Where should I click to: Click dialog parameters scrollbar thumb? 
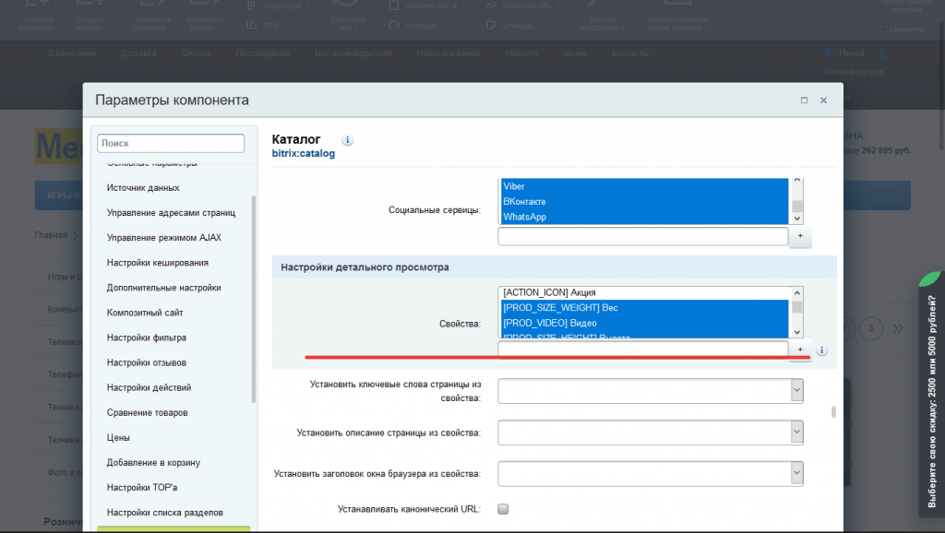click(x=833, y=412)
